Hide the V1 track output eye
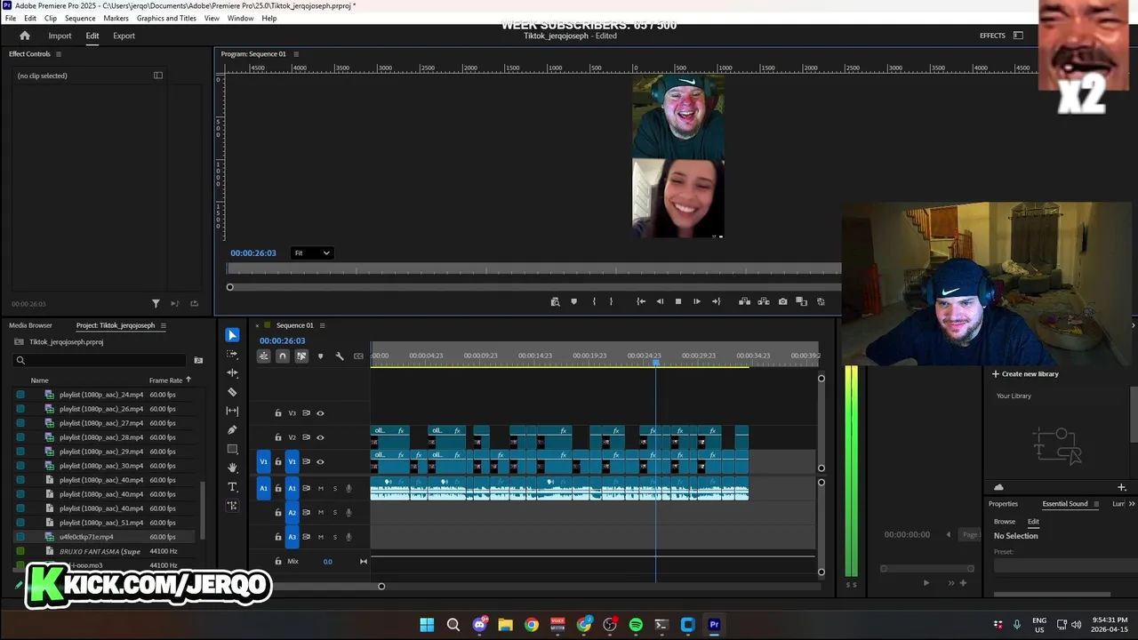Image resolution: width=1138 pixels, height=640 pixels. tap(320, 461)
